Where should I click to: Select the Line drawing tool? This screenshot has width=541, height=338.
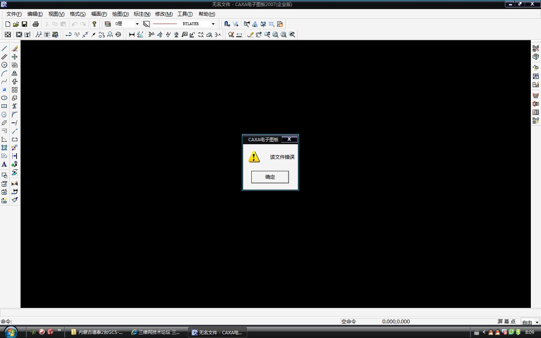click(x=5, y=49)
